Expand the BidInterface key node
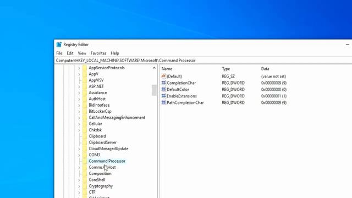 79,105
